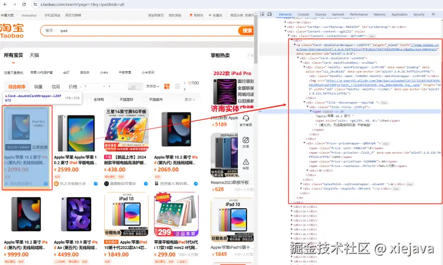Open the Application tab

(x=400, y=14)
